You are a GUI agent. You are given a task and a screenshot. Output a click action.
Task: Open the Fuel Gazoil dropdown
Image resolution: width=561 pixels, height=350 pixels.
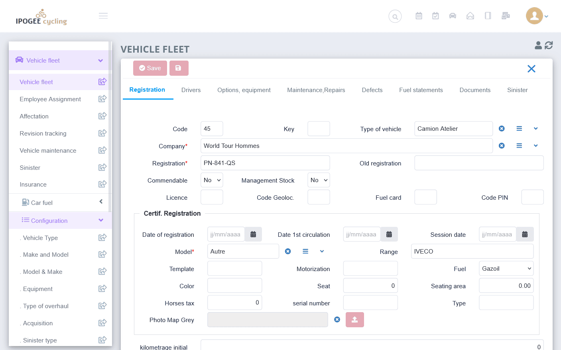[x=506, y=269]
